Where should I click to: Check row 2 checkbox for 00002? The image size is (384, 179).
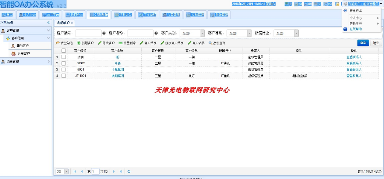(64, 63)
